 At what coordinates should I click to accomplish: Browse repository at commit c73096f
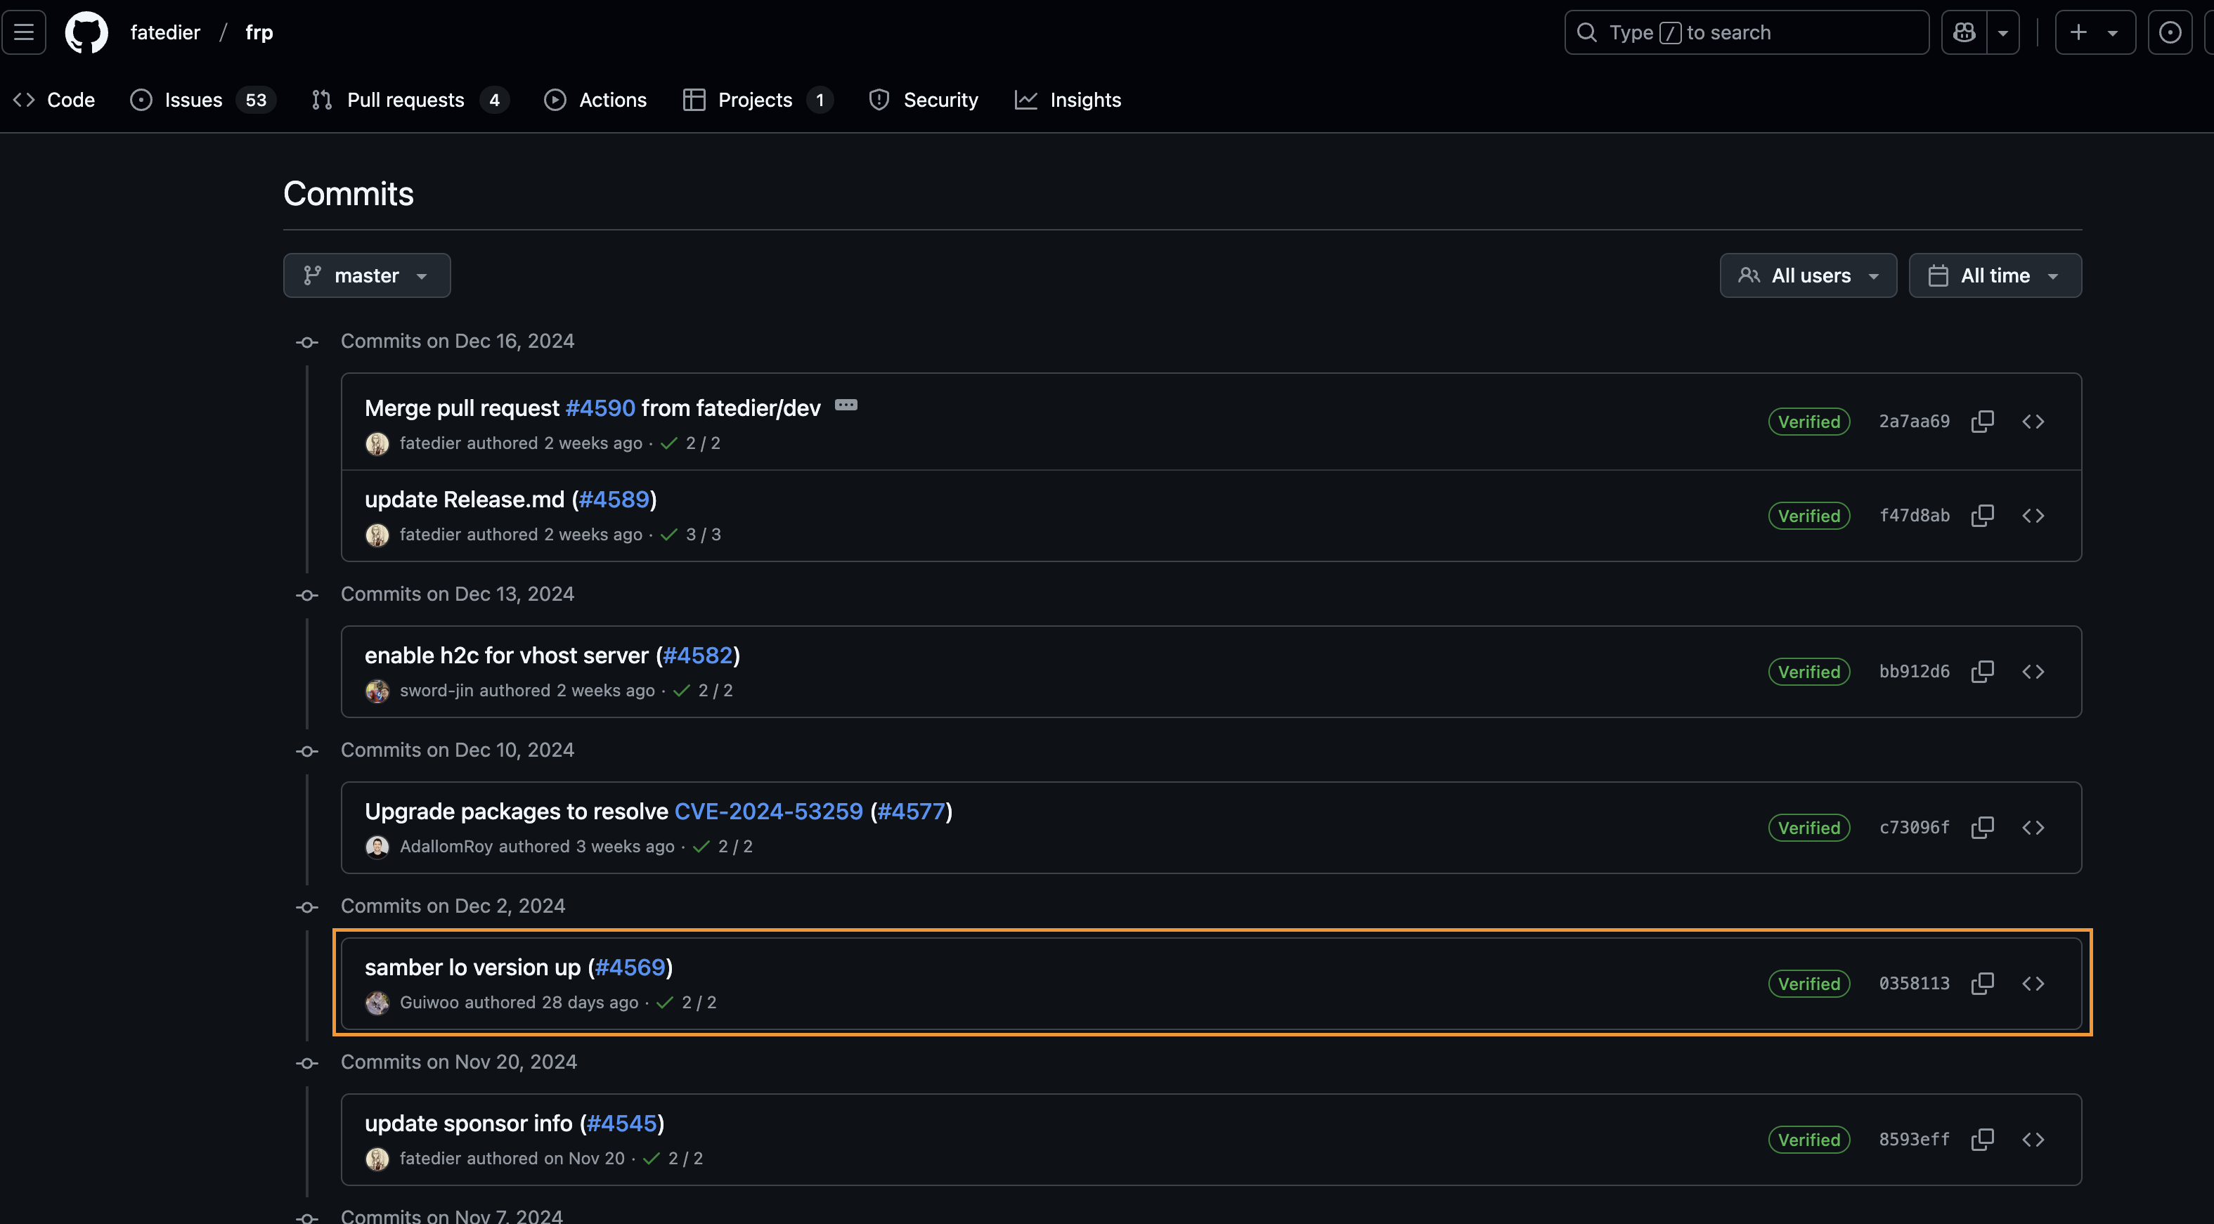(2033, 827)
